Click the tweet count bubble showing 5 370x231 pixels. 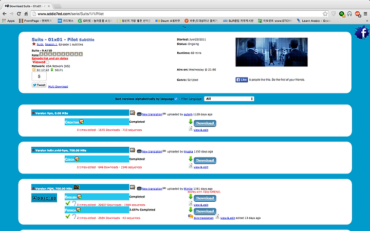pos(39,76)
